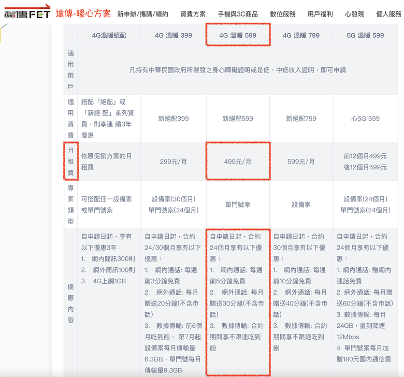This screenshot has width=404, height=377.
Task: Click the 新絕配799 cell
Action: [301, 119]
